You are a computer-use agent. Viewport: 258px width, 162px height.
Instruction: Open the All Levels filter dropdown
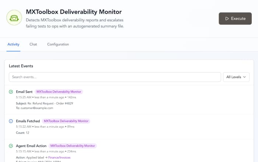(x=236, y=77)
